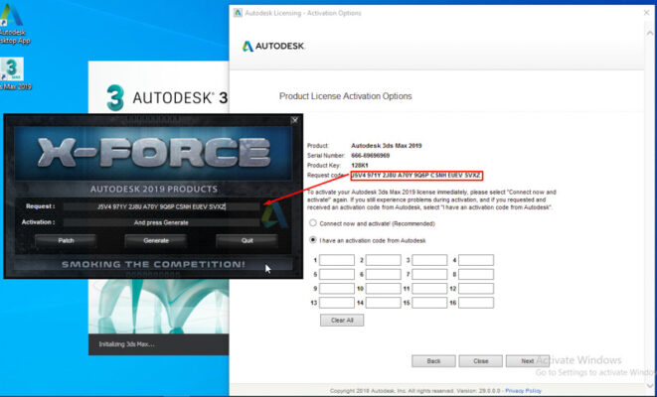Click activation code box 14
The image size is (657, 397).
(x=384, y=303)
